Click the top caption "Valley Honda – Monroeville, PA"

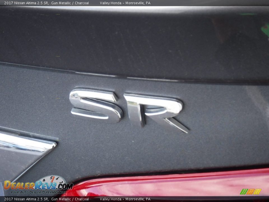click(125, 3)
